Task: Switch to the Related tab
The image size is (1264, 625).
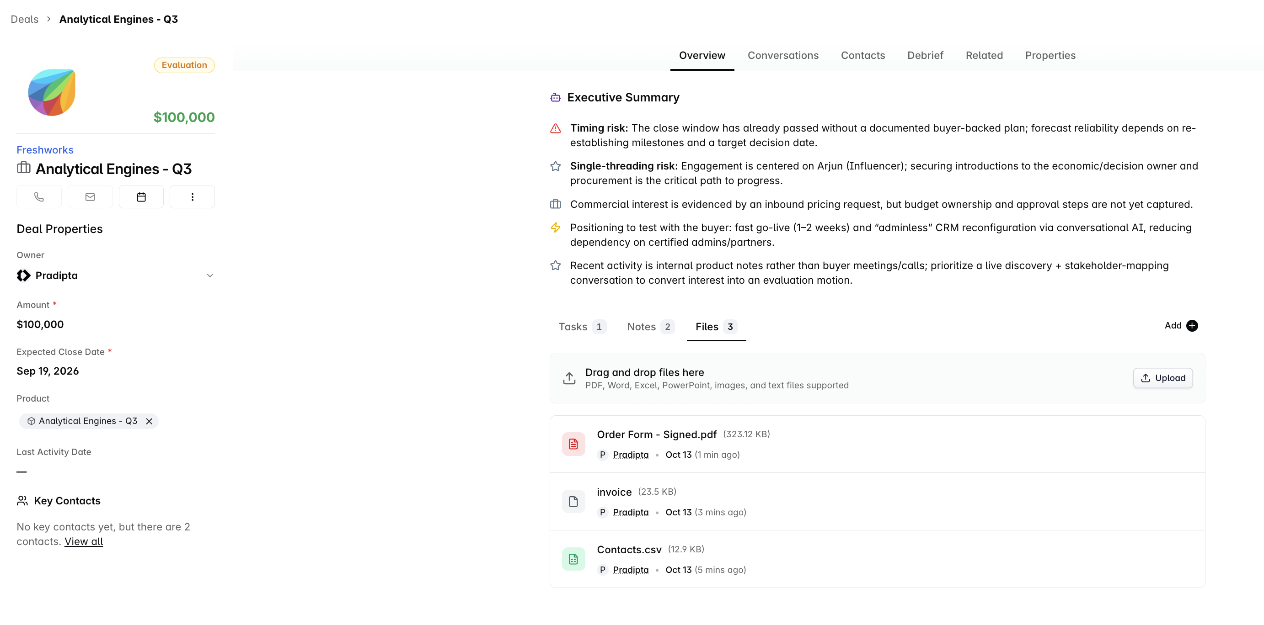Action: pos(984,55)
